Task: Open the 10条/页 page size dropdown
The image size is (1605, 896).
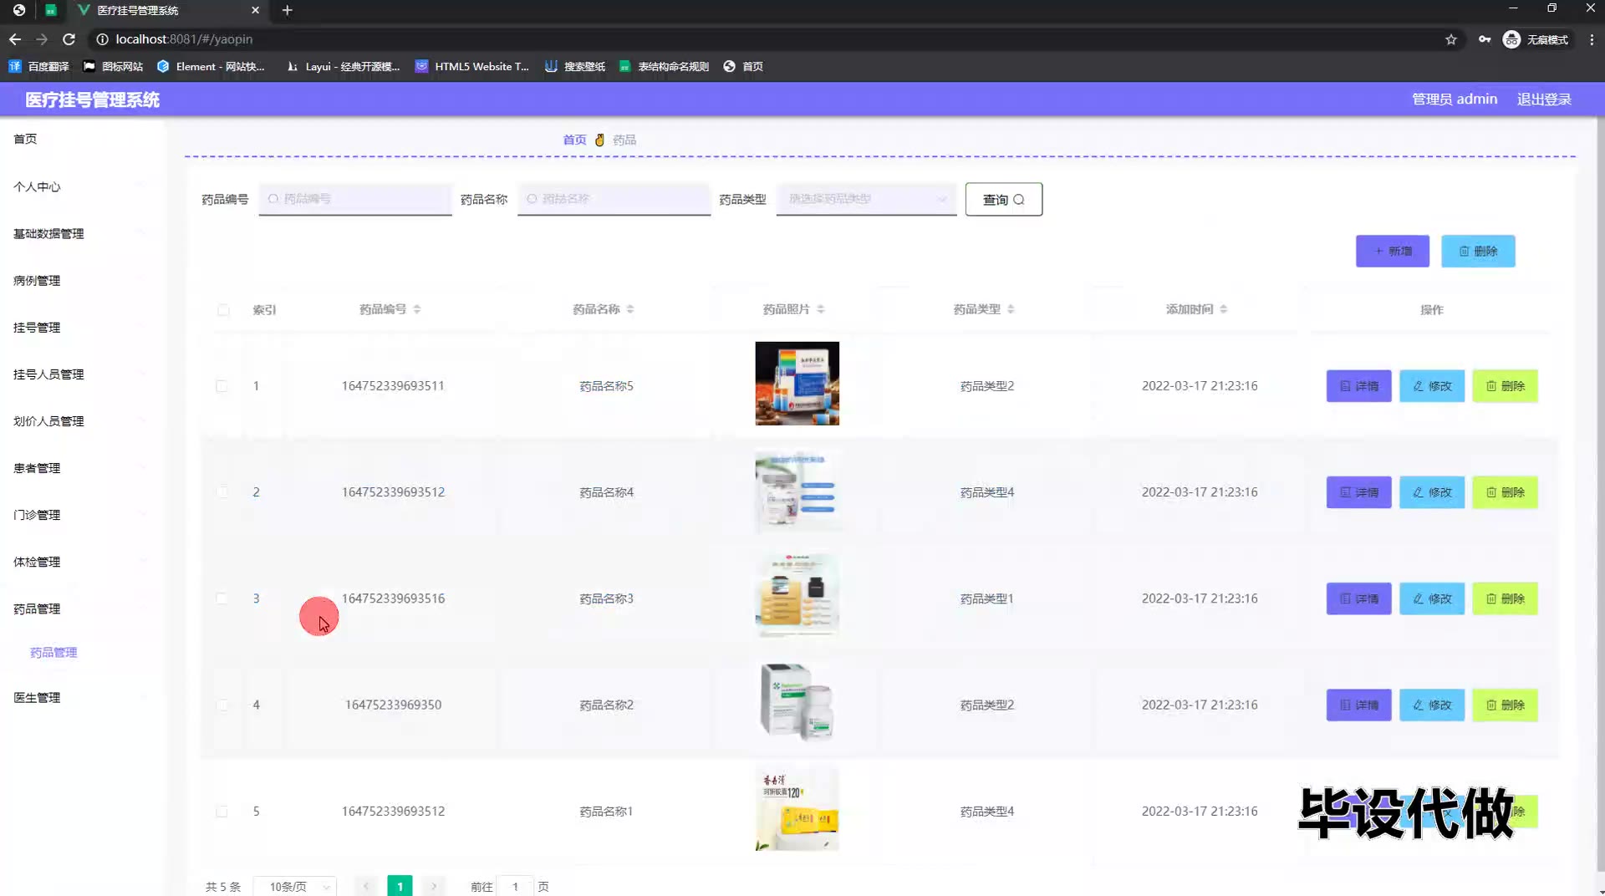Action: point(295,886)
